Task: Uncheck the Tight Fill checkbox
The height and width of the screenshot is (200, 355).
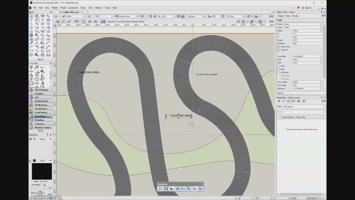Action: tap(278, 50)
